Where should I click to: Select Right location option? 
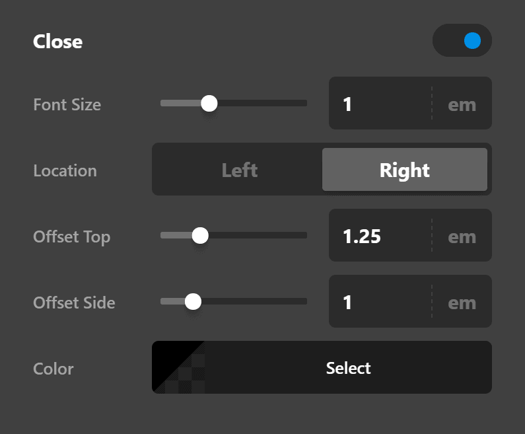[404, 170]
